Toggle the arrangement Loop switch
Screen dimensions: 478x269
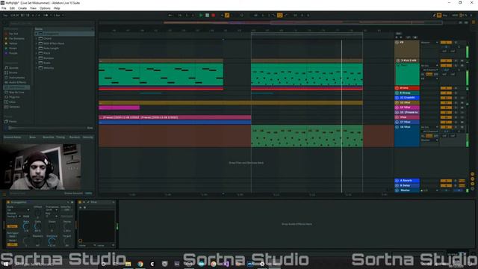pyautogui.click(x=279, y=15)
